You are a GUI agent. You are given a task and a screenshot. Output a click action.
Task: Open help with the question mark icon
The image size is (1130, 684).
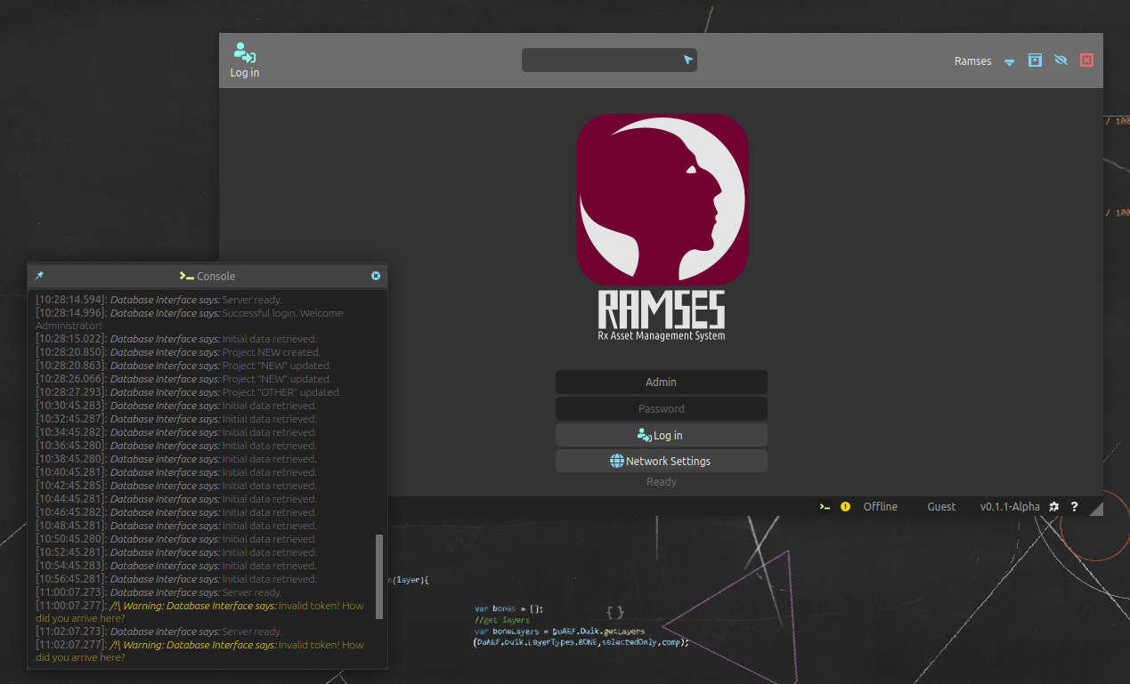[x=1075, y=507]
